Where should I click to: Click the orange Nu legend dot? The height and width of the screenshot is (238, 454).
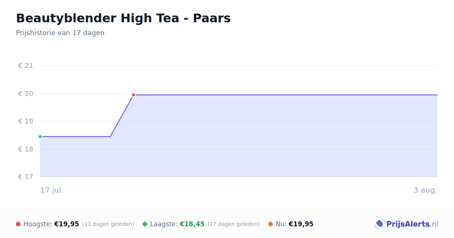pyautogui.click(x=271, y=224)
